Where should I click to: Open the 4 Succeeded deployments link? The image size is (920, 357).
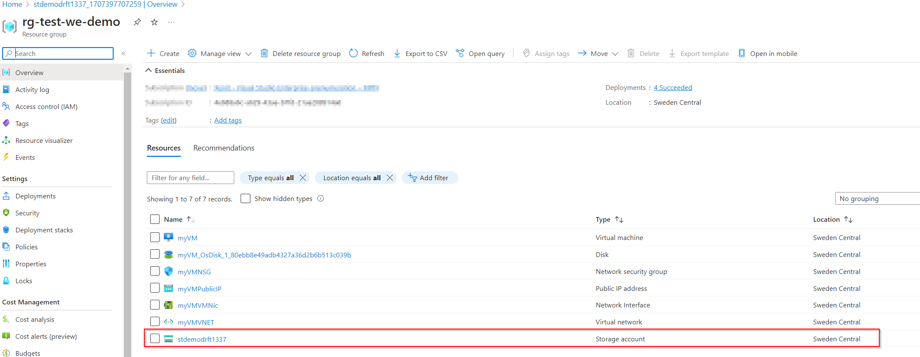tap(673, 87)
